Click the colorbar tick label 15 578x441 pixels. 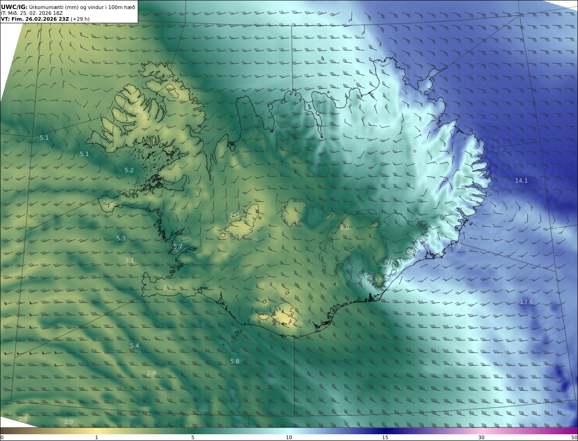(x=385, y=437)
